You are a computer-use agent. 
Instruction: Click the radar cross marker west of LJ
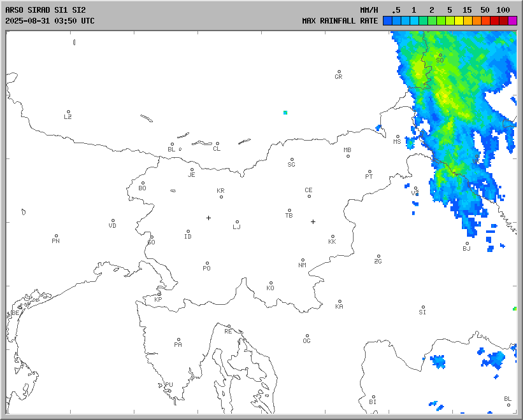(x=208, y=218)
